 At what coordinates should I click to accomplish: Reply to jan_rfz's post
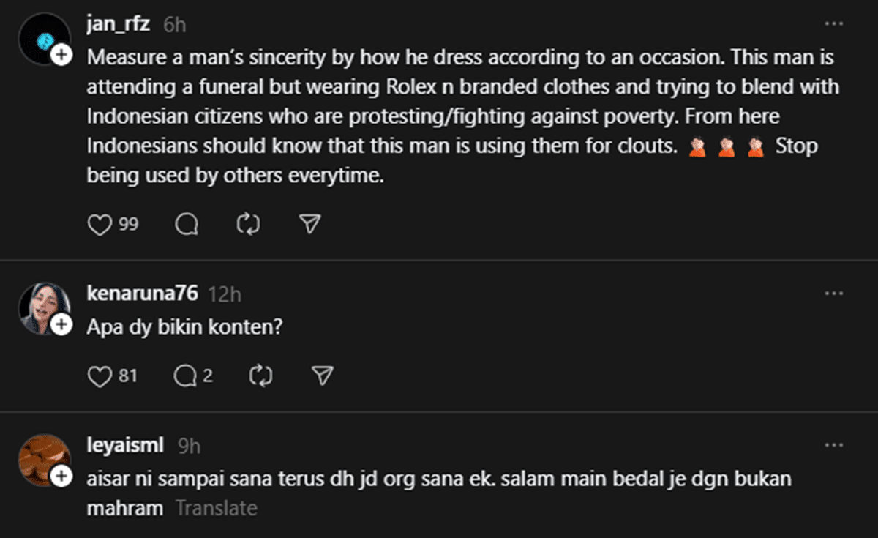[x=187, y=225]
